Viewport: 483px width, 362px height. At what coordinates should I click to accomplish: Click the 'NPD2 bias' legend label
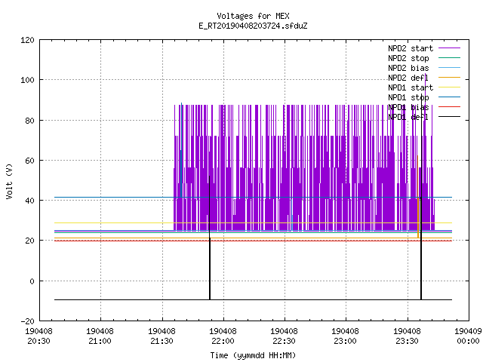[x=408, y=68]
